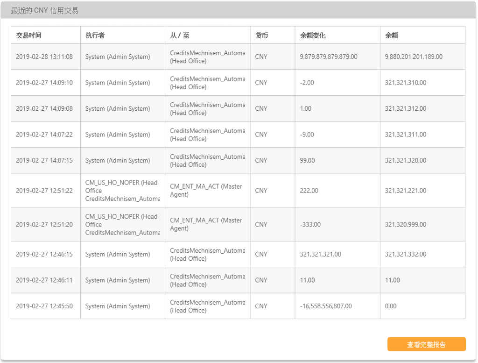Image resolution: width=478 pixels, height=363 pixels.
Task: Click the 货币 column header
Action: click(261, 36)
